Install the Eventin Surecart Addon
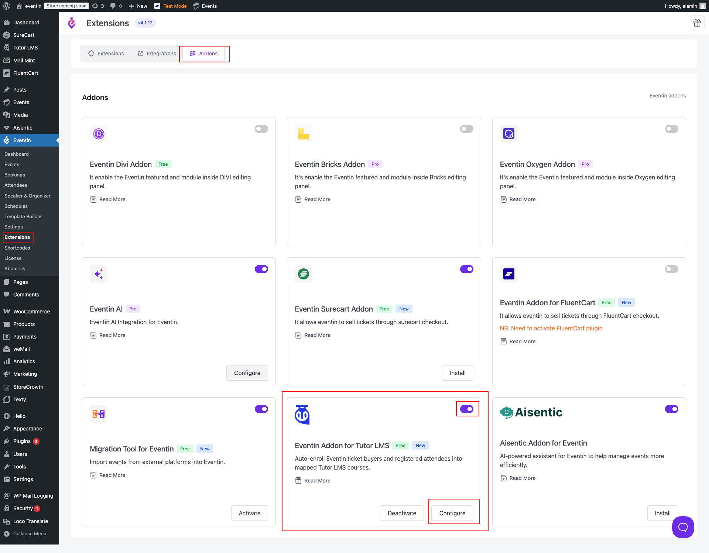The width and height of the screenshot is (709, 553). [458, 373]
